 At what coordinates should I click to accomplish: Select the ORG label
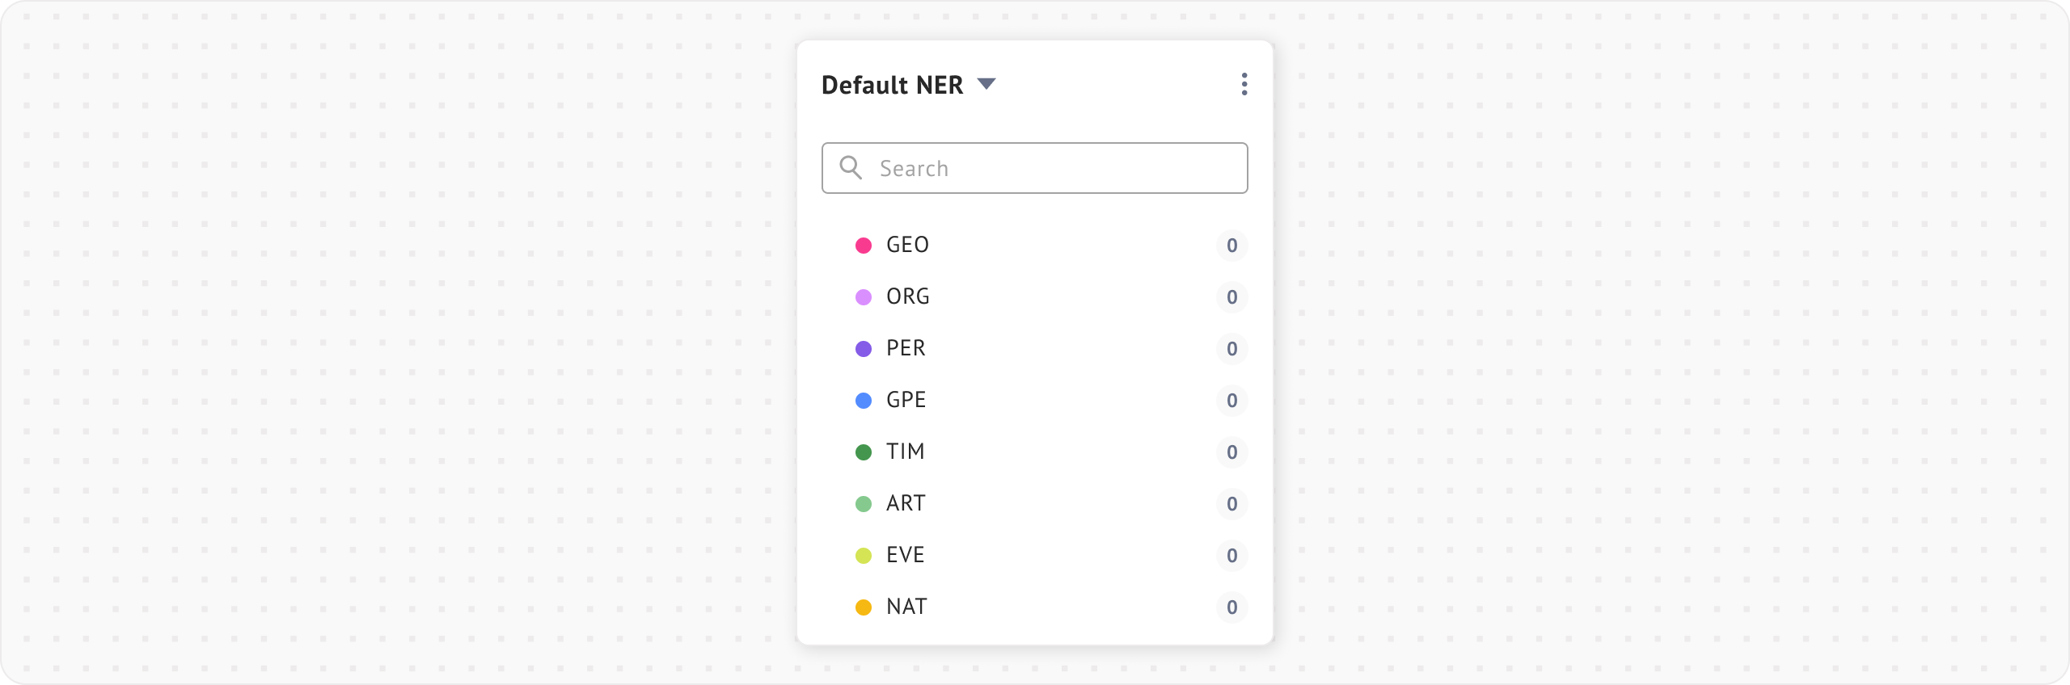click(907, 296)
